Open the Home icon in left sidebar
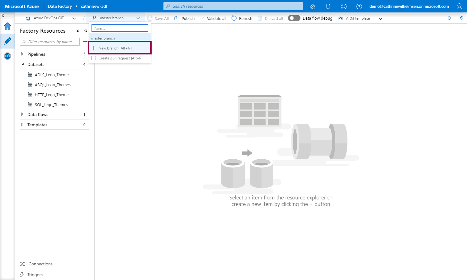Screen dimensions: 467x280 coord(7,26)
